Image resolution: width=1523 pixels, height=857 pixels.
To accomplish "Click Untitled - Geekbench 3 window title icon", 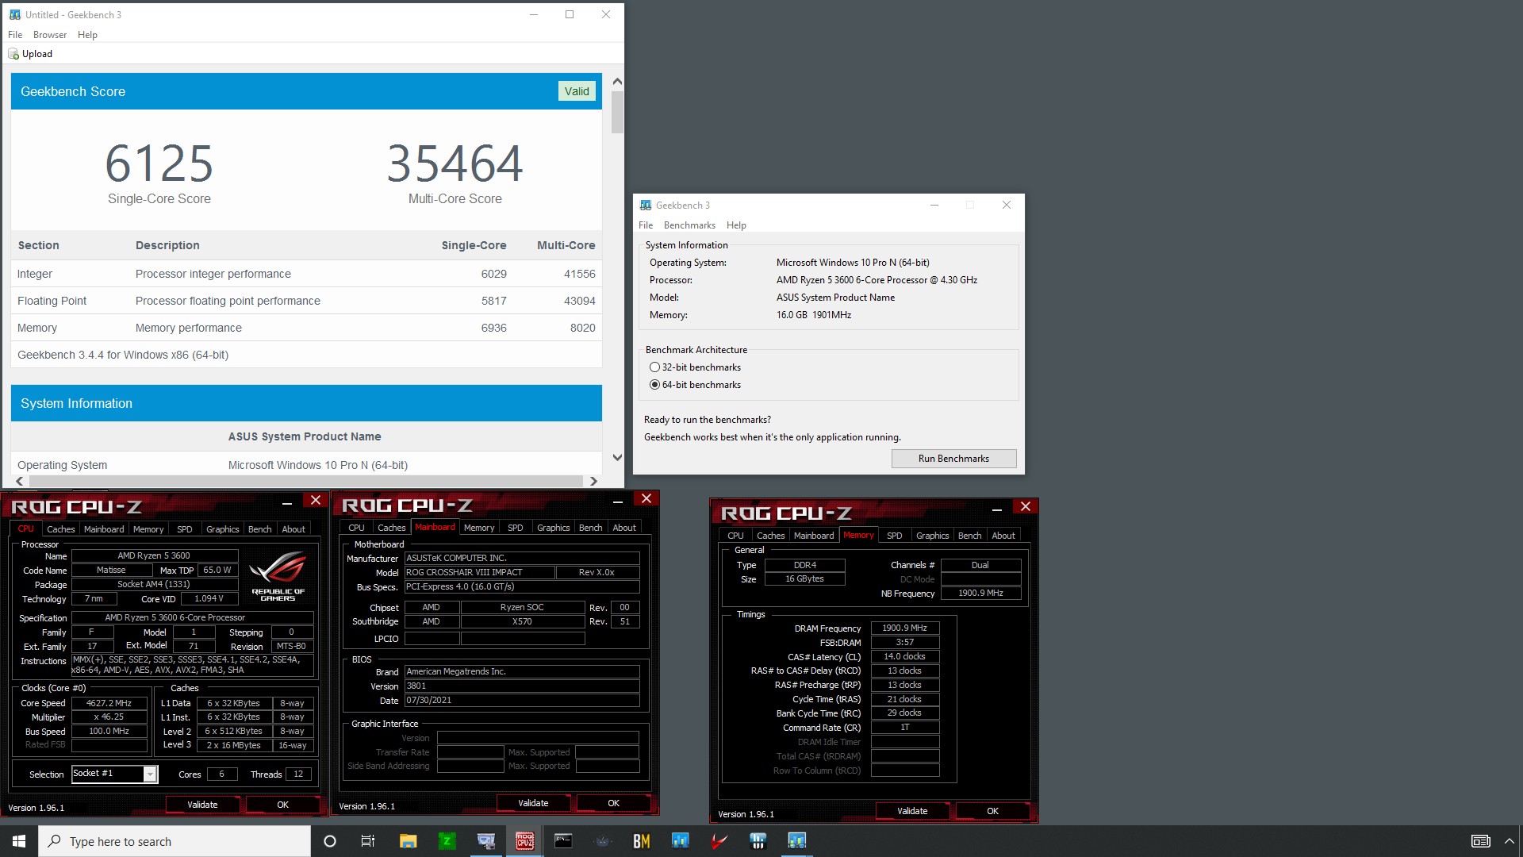I will coord(14,14).
